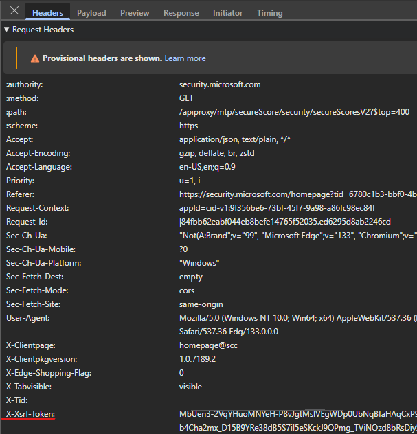The height and width of the screenshot is (434, 417).
Task: Select the https scheme value
Action: (x=188, y=126)
